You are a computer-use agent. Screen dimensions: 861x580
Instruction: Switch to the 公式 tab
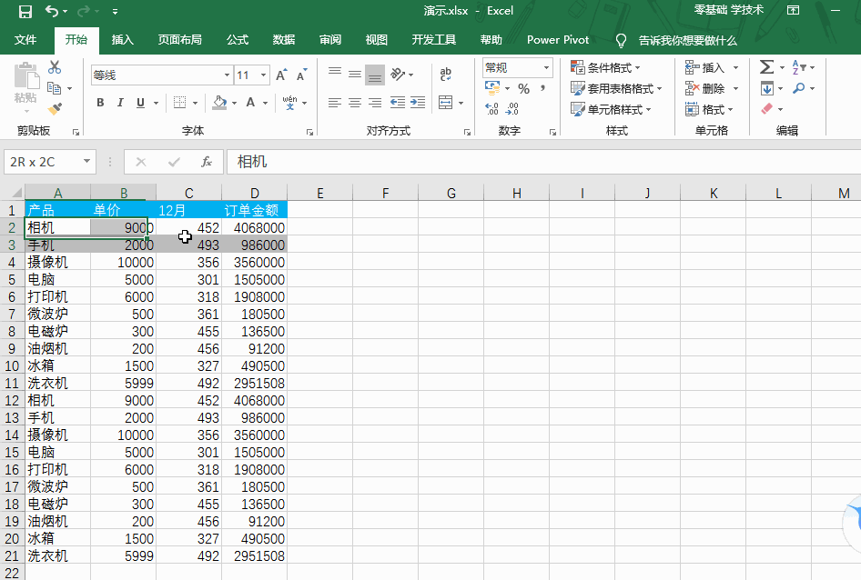pyautogui.click(x=238, y=39)
